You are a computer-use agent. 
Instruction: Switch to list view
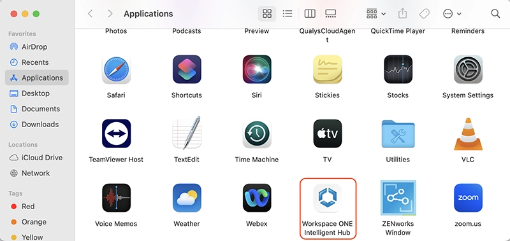coord(288,13)
